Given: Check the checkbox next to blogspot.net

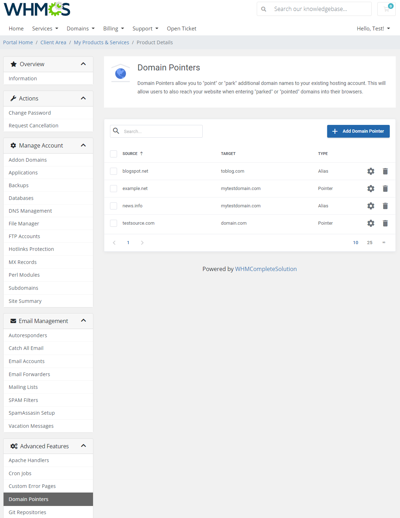Looking at the screenshot, I should (114, 171).
